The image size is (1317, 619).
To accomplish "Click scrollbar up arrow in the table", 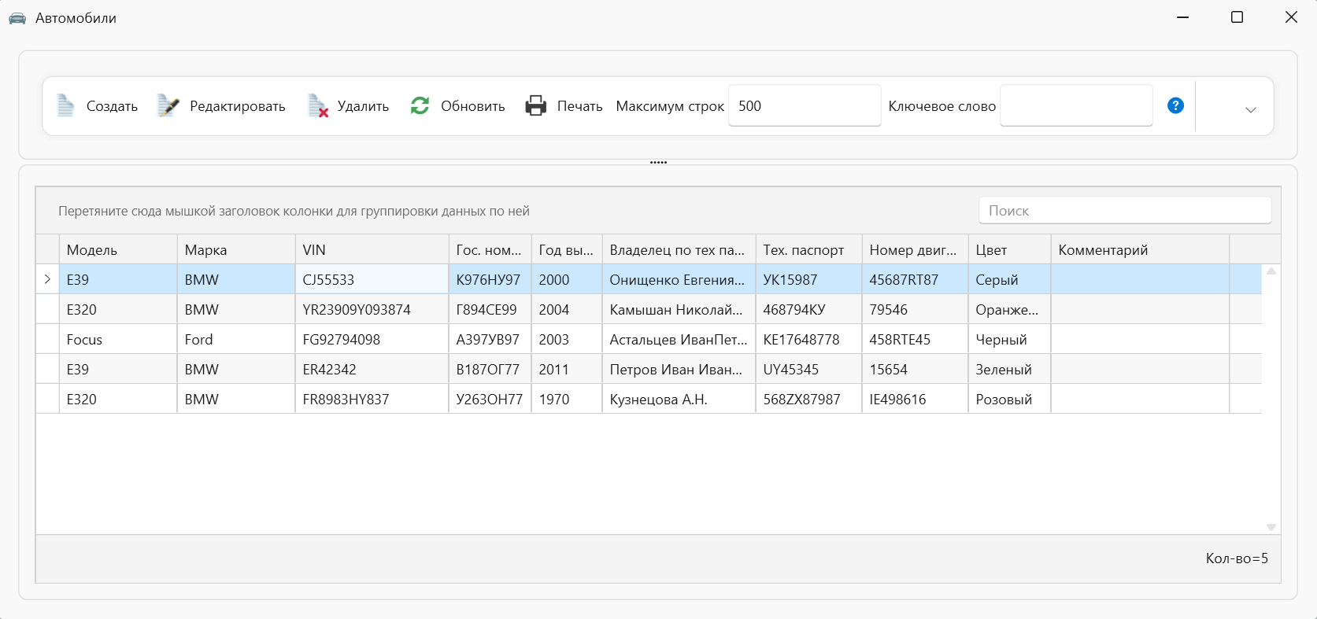I will point(1271,271).
